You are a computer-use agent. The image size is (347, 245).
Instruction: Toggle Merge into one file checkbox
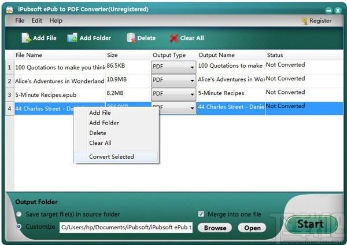click(201, 214)
